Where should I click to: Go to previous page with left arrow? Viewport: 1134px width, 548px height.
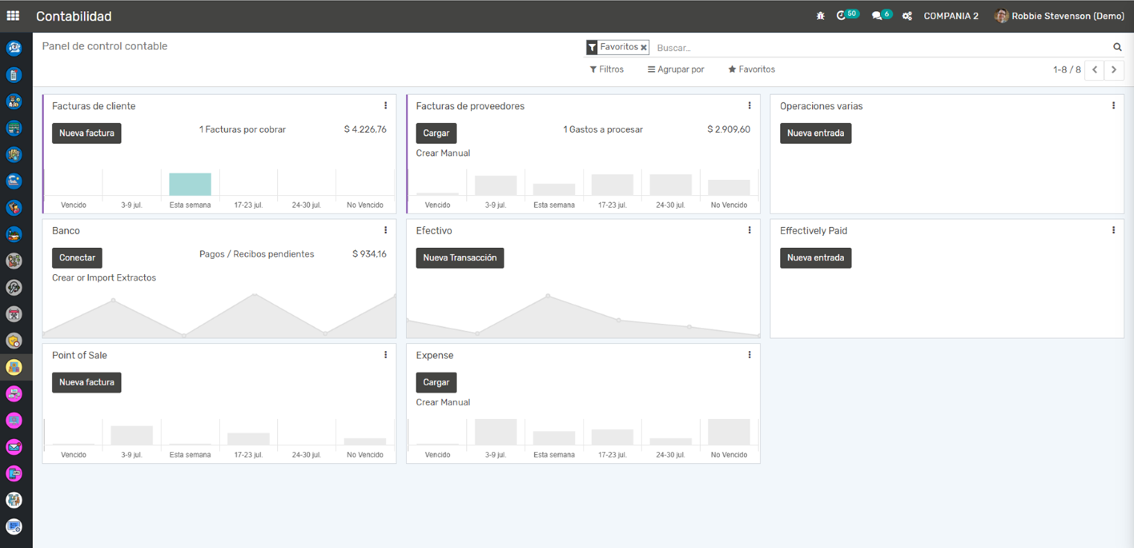[x=1094, y=69]
